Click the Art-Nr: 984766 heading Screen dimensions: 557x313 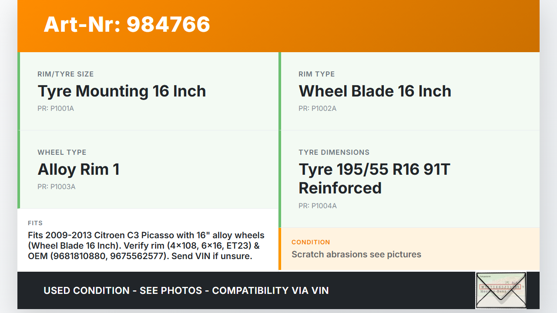pos(127,24)
